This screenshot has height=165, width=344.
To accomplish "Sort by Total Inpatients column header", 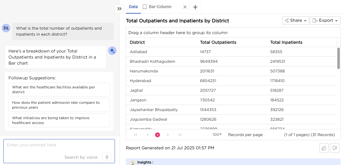I will click(x=286, y=42).
